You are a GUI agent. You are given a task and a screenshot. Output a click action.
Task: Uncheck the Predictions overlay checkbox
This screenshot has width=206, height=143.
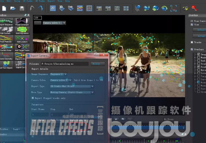click(x=199, y=67)
